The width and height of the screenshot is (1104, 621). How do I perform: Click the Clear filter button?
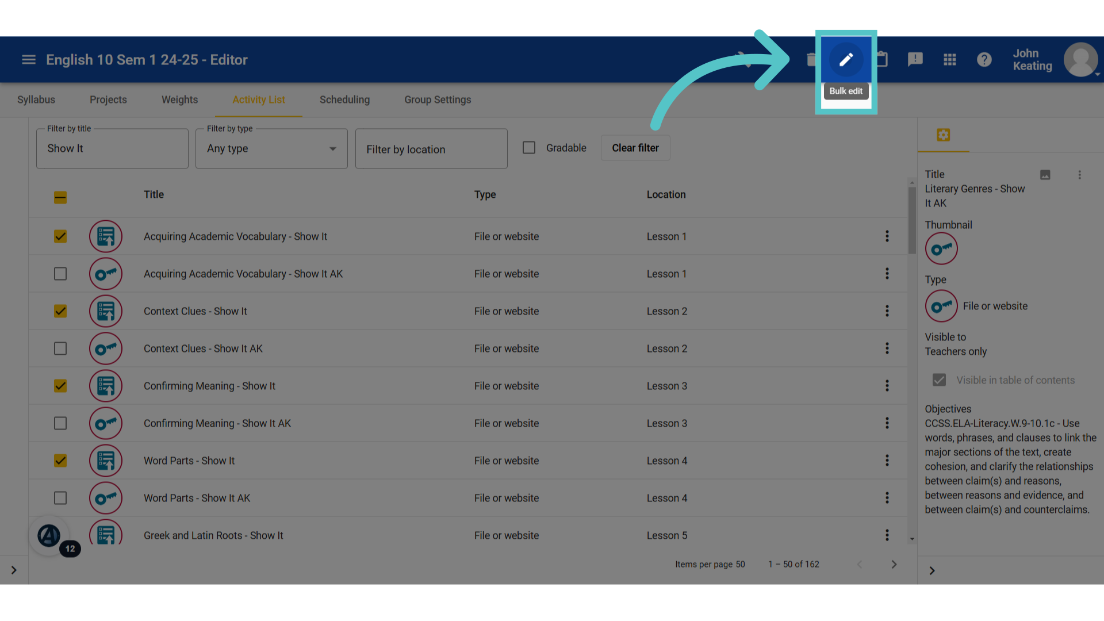[x=635, y=148]
